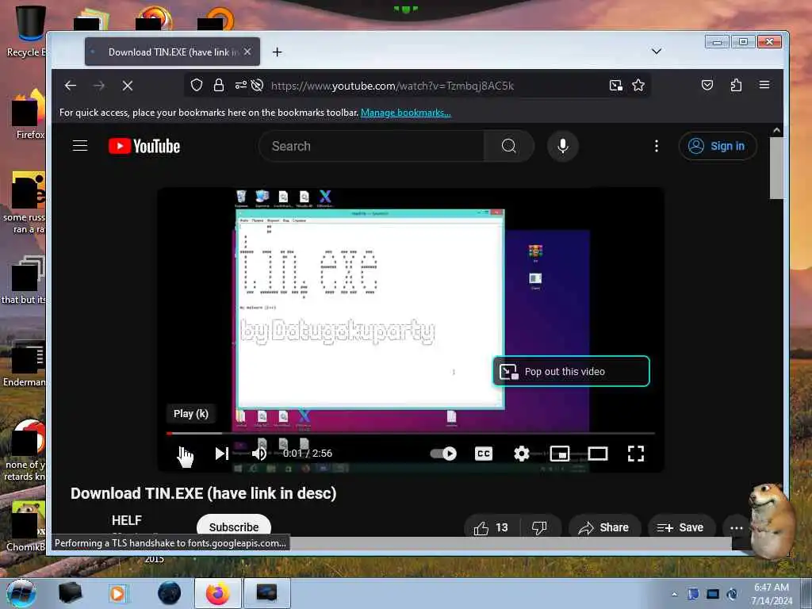Image resolution: width=812 pixels, height=609 pixels.
Task: Click the page vertical scrollbar thumb
Action: [776, 168]
